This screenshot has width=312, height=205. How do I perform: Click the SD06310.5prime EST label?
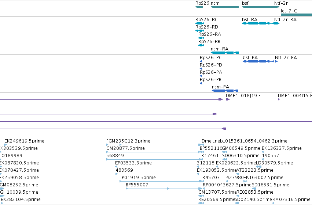tap(241, 156)
